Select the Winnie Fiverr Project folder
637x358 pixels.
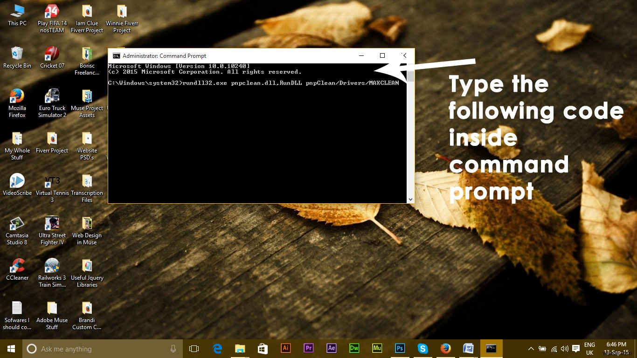point(122,19)
